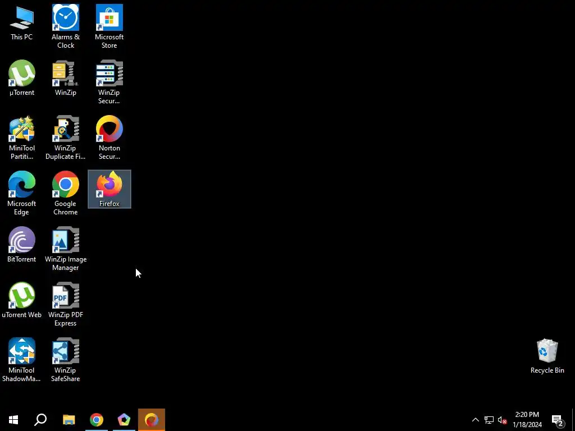Select the WinZip Duplicate File Finder shortcut
The height and width of the screenshot is (431, 575).
point(66,138)
